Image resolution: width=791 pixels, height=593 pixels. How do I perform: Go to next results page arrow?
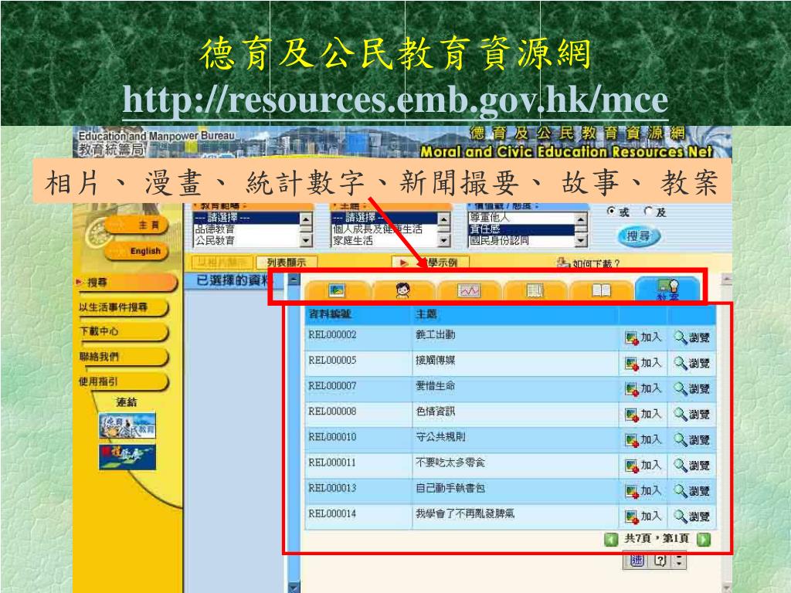(x=703, y=540)
